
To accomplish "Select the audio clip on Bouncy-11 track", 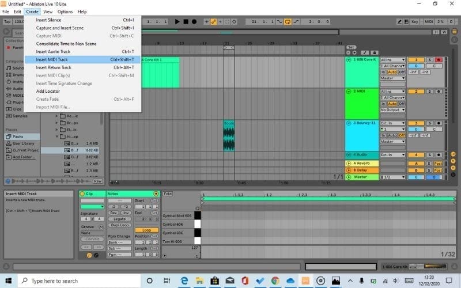I will tap(229, 136).
